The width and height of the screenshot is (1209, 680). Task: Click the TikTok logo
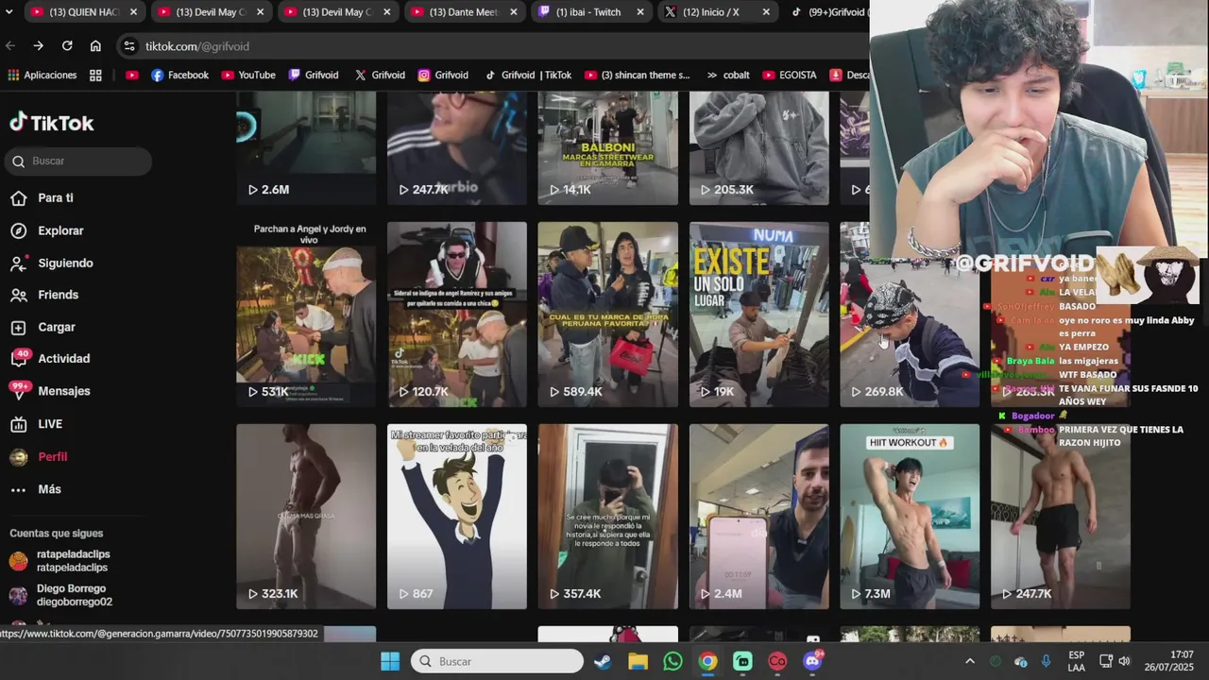coord(52,123)
